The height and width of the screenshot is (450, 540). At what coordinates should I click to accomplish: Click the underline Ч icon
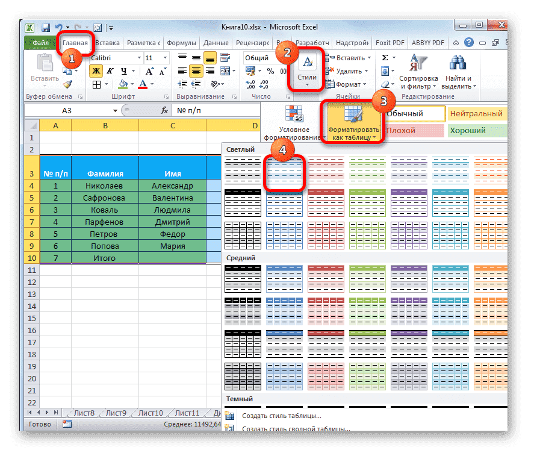125,71
